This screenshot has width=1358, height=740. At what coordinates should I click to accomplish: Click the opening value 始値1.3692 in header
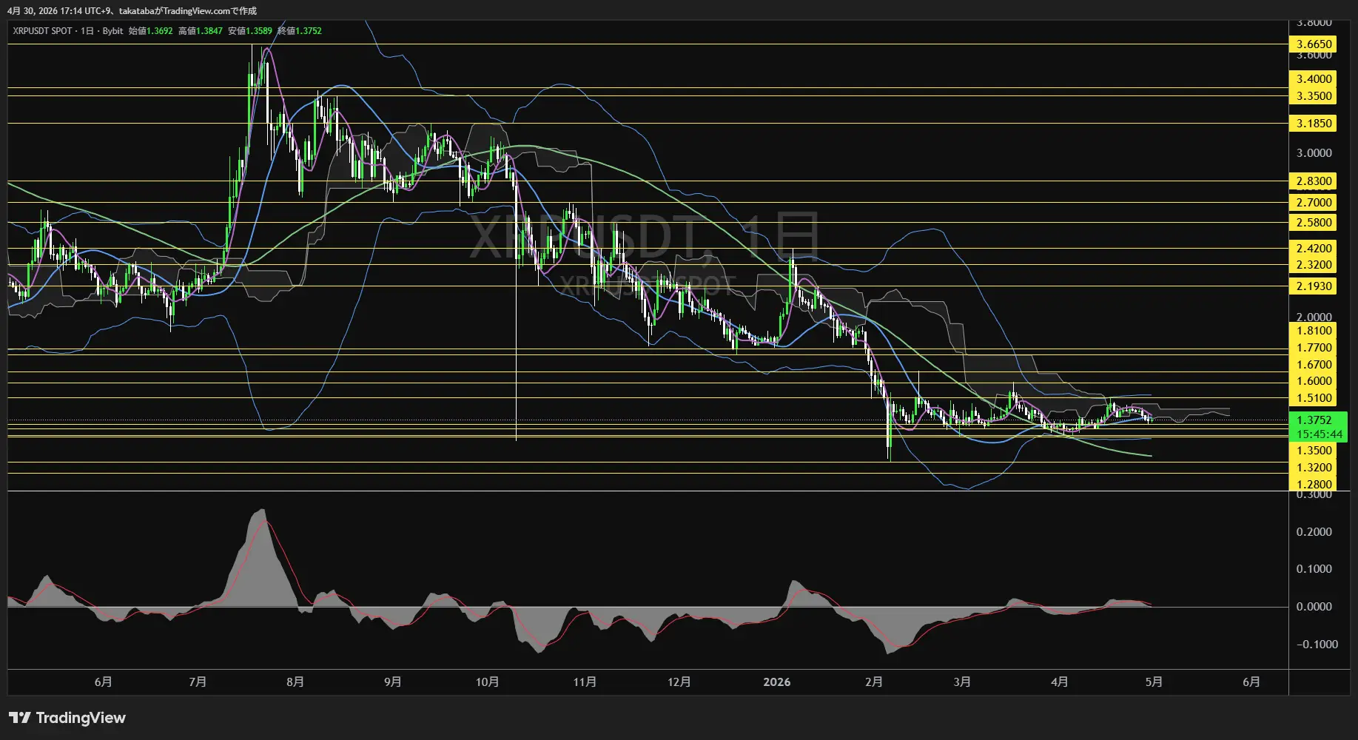(x=150, y=31)
